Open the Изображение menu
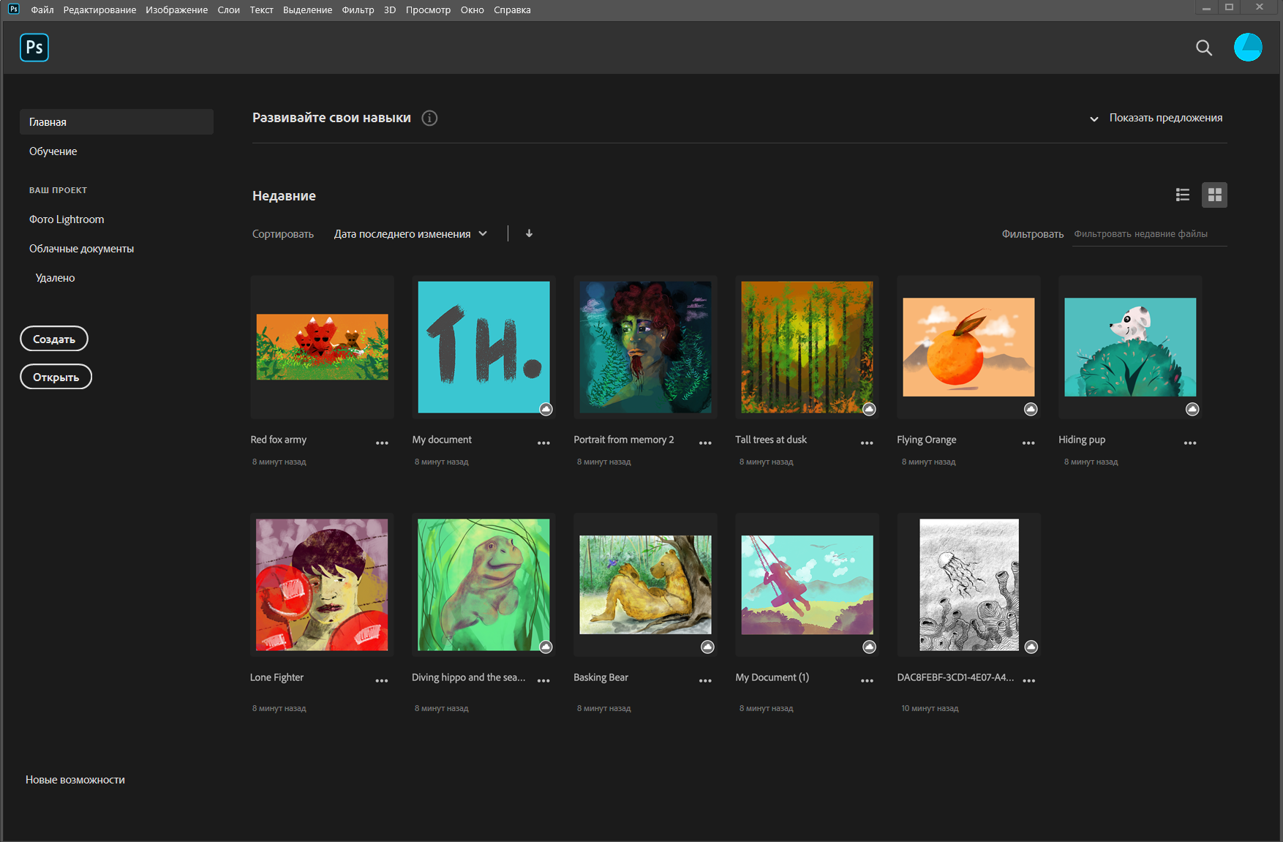Image resolution: width=1283 pixels, height=842 pixels. coord(176,10)
